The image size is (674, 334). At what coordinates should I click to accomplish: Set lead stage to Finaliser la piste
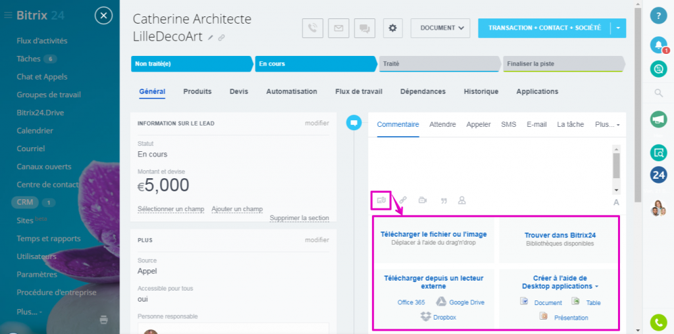(563, 64)
